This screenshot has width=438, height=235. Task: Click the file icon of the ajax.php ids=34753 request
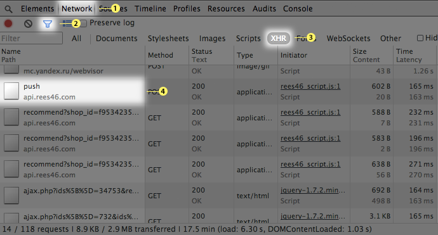(x=11, y=195)
